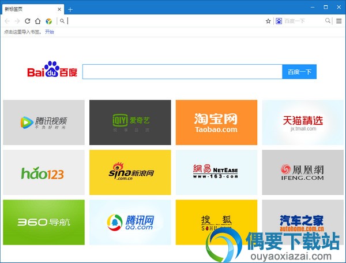Open a new tab with plus button

(70, 9)
